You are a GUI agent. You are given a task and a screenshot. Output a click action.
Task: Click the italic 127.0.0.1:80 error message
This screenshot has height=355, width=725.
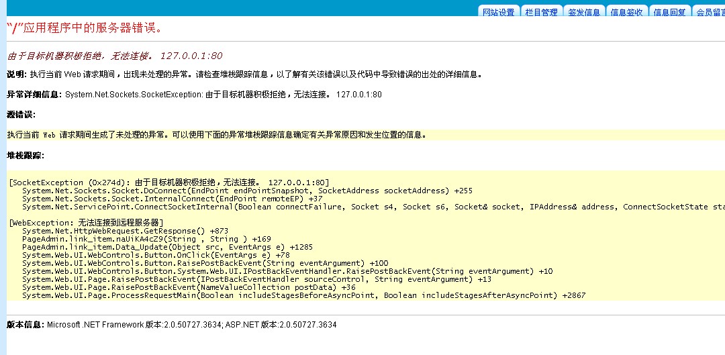click(114, 56)
